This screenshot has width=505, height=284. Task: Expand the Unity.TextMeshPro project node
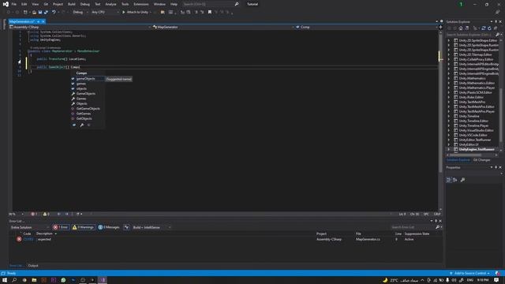pos(449,102)
